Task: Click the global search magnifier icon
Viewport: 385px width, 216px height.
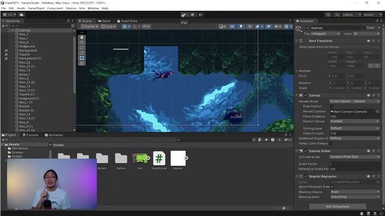Action: click(x=337, y=14)
